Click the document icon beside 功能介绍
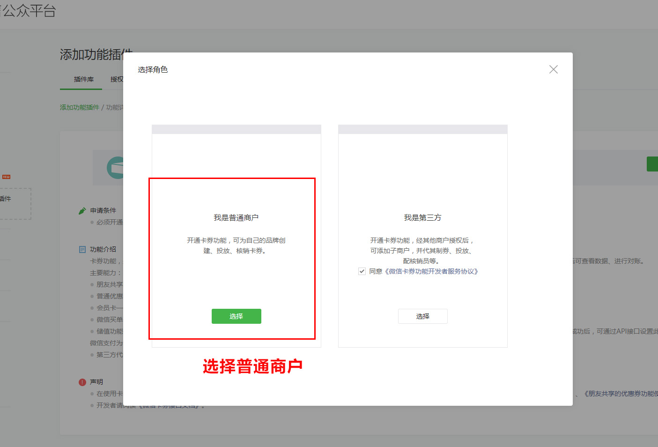 (x=82, y=249)
